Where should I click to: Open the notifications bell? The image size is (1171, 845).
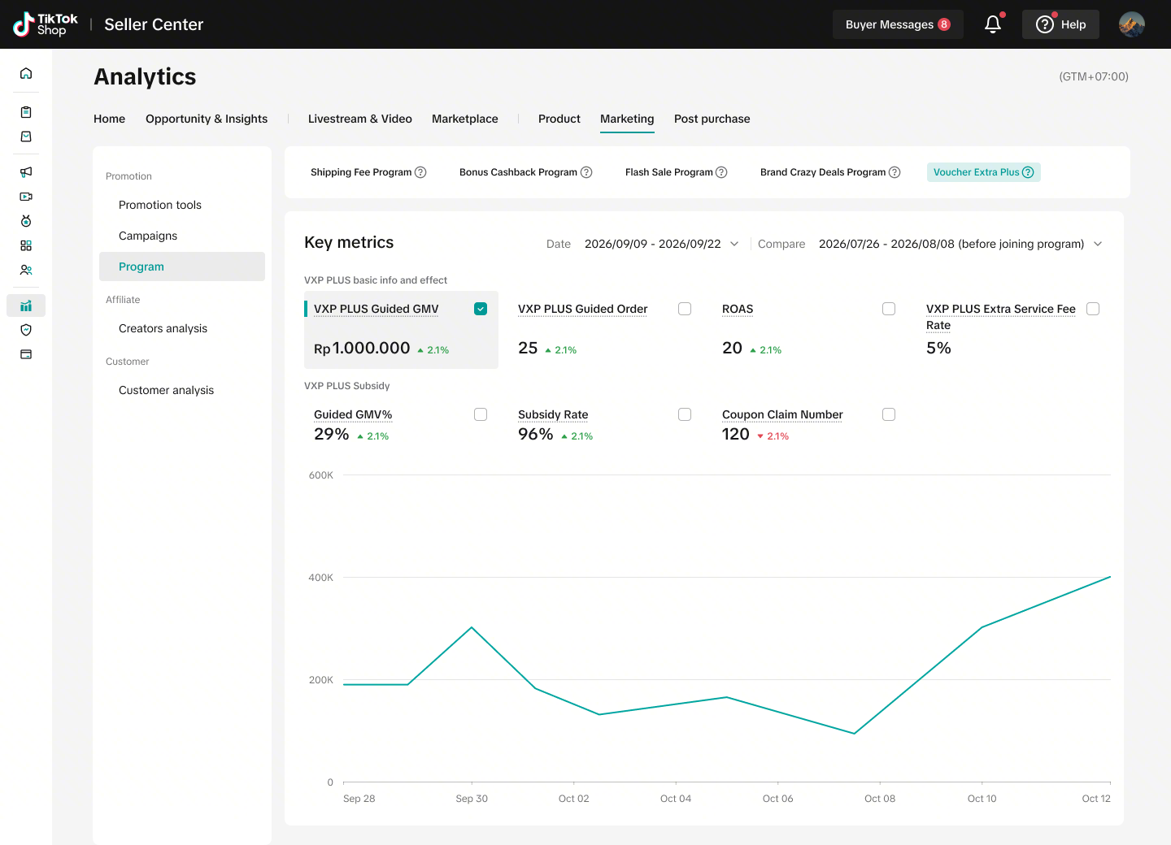[x=993, y=24]
